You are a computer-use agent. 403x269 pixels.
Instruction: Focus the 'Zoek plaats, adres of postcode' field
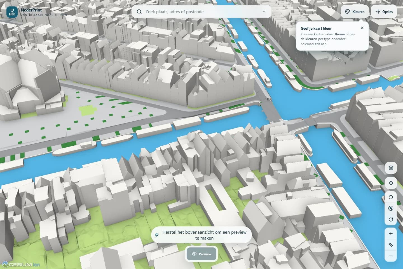tap(201, 12)
